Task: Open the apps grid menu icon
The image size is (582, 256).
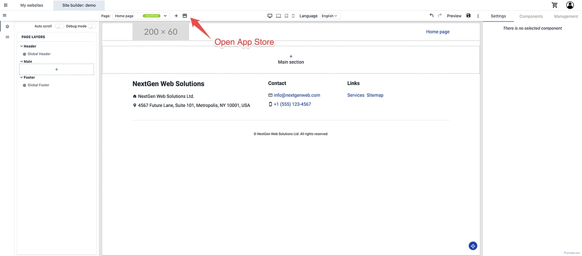Action: [x=5, y=5]
